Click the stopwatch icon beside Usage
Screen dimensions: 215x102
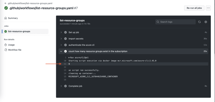tap(6, 45)
